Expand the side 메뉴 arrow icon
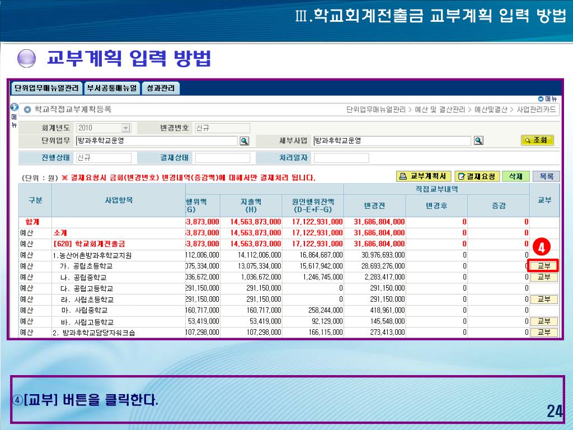Viewport: 573px width, 430px height. (14, 107)
